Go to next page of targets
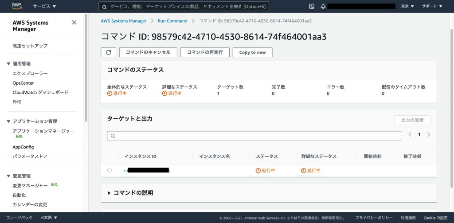This screenshot has width=454, height=223. point(429,134)
